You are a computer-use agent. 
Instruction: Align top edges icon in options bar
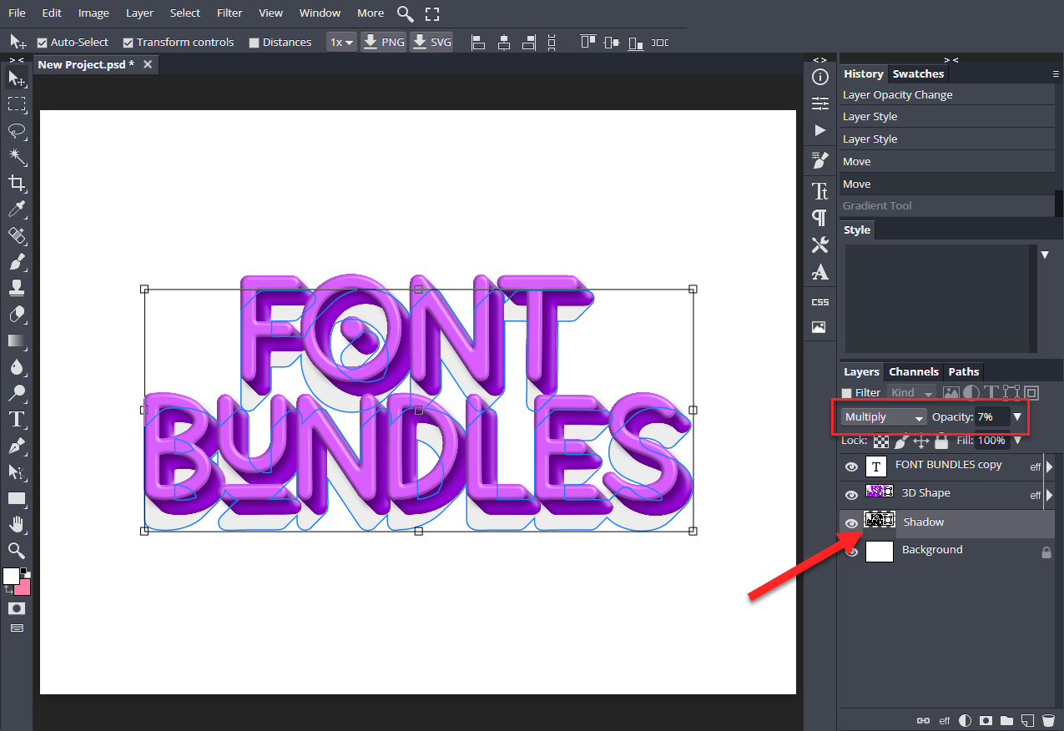pos(588,43)
